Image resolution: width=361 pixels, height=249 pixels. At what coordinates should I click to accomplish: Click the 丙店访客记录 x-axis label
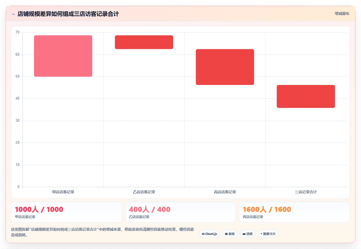(x=225, y=192)
